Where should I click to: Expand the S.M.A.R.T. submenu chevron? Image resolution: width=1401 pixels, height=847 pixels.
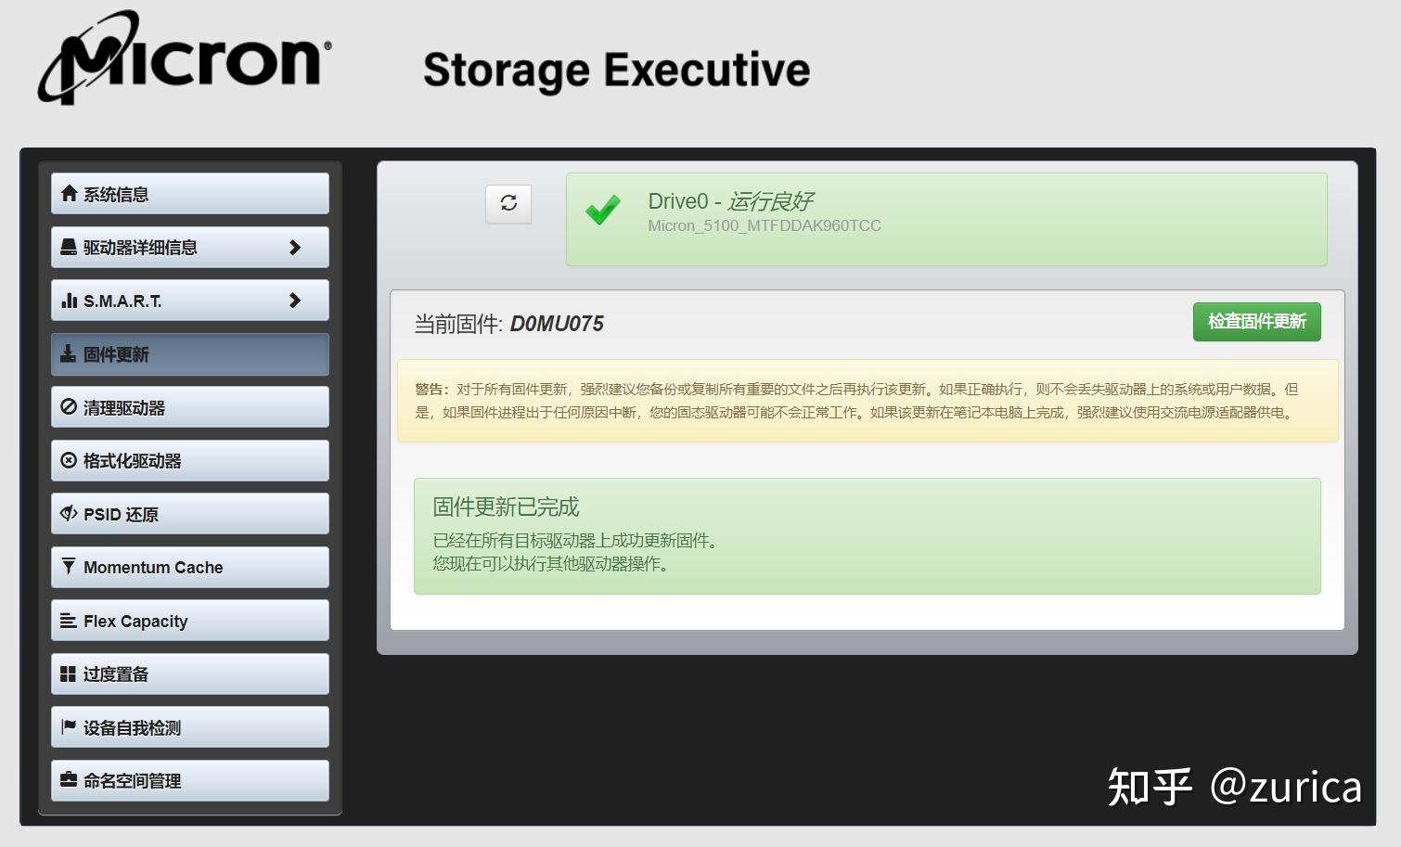pyautogui.click(x=295, y=301)
